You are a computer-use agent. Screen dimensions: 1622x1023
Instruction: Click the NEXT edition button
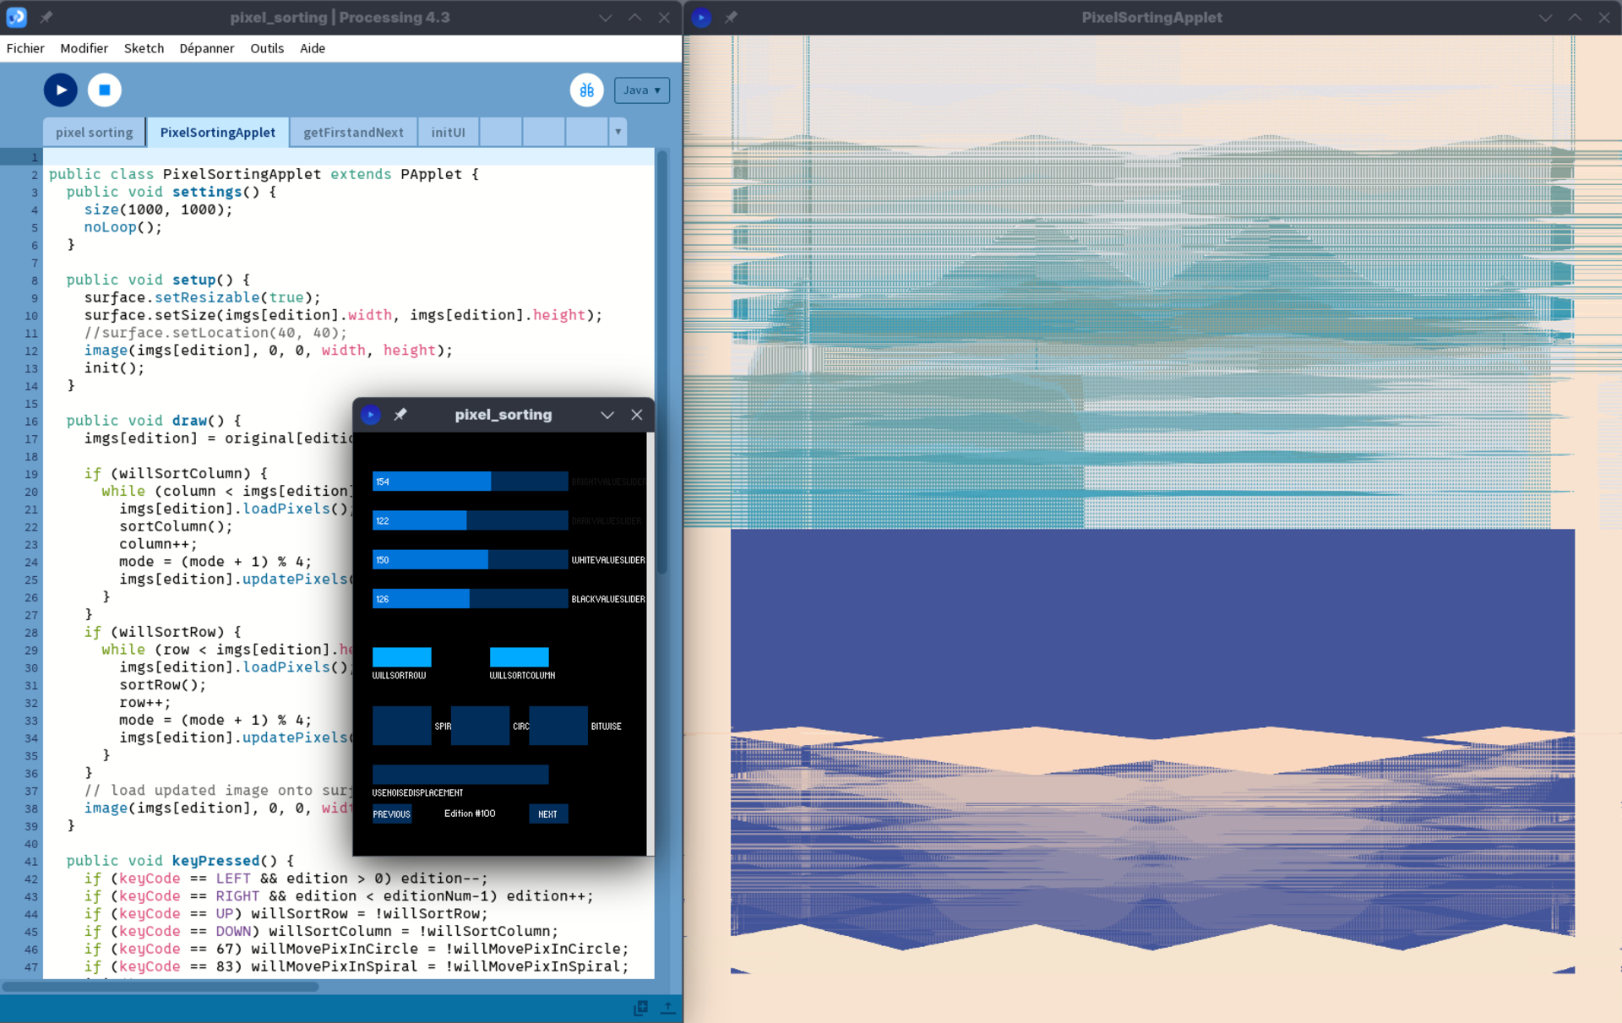pyautogui.click(x=547, y=814)
